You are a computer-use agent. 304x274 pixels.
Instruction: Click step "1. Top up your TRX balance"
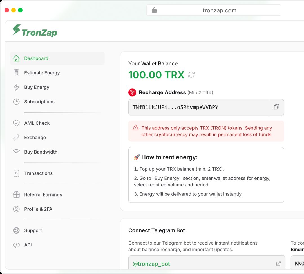(179, 169)
